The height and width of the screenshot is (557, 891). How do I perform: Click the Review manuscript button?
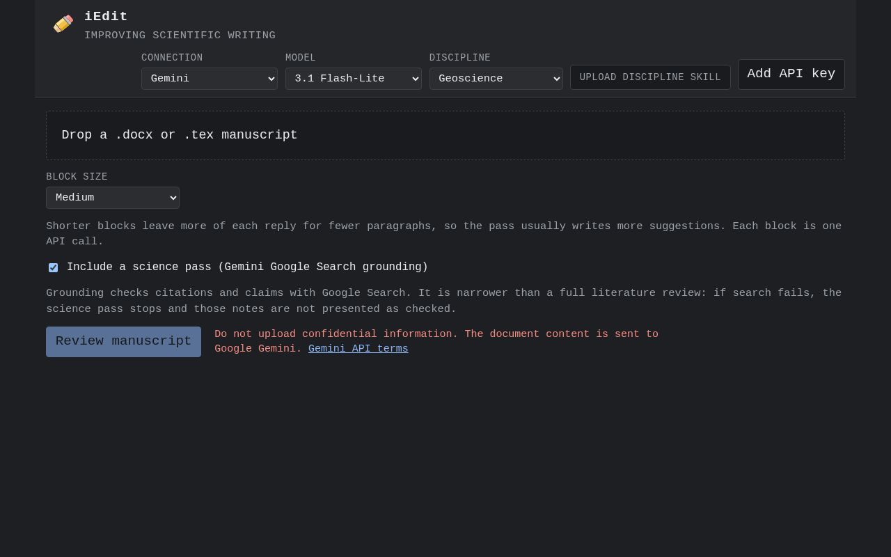(123, 342)
